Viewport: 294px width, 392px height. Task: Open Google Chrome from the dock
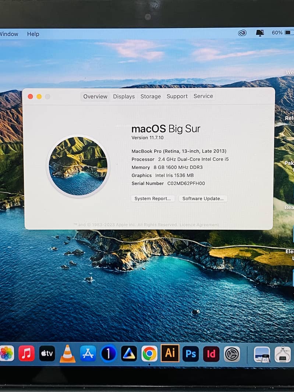[x=149, y=354]
